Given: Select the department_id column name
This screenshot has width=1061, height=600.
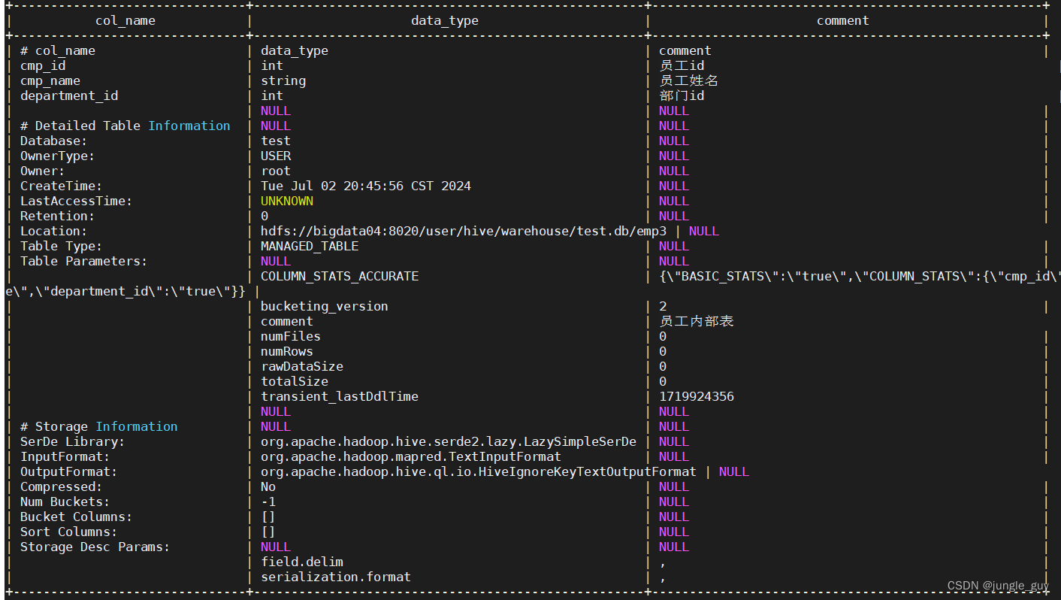Looking at the screenshot, I should coord(69,96).
